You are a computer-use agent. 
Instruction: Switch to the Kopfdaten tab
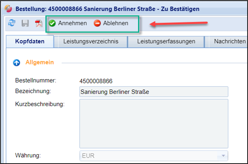(x=30, y=41)
